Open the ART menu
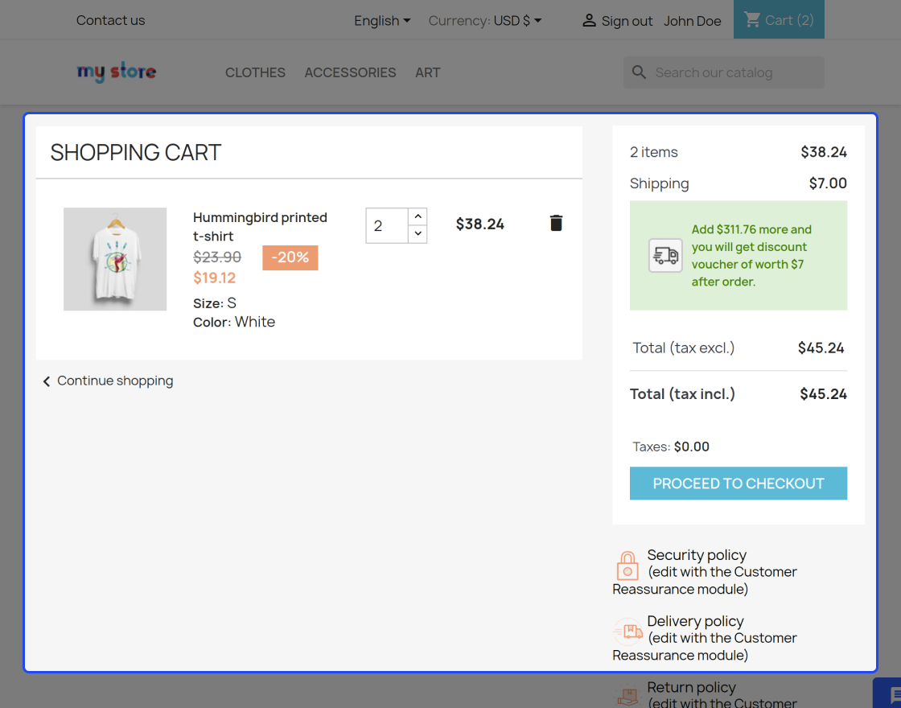The image size is (901, 708). pyautogui.click(x=427, y=72)
